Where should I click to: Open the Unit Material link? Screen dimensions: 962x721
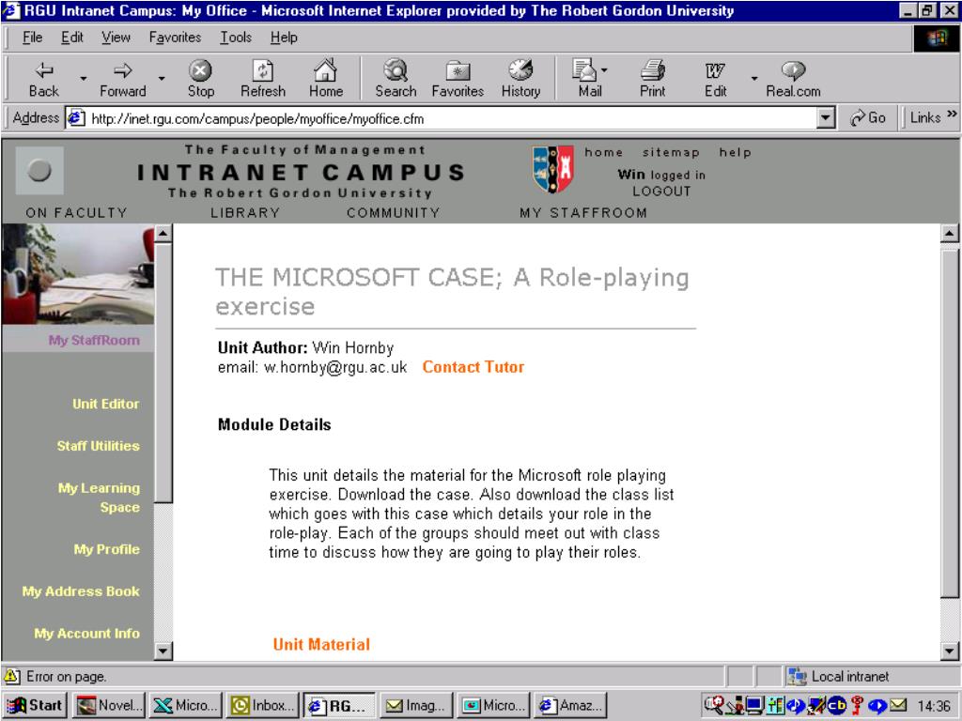click(321, 644)
